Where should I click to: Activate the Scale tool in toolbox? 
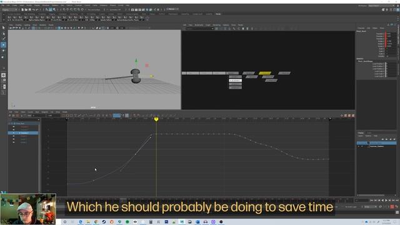(x=3, y=57)
